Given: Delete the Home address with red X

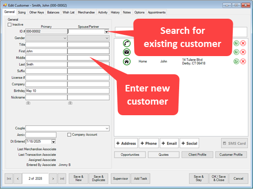Looking at the screenshot, I should (x=243, y=62).
